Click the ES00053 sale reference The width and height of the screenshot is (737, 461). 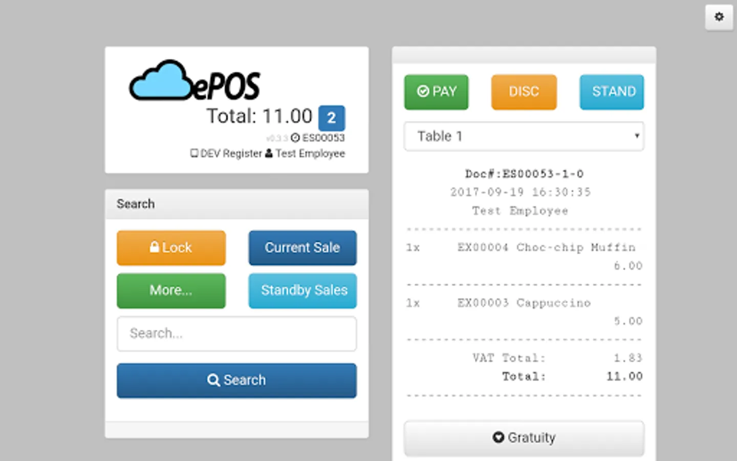tap(323, 138)
